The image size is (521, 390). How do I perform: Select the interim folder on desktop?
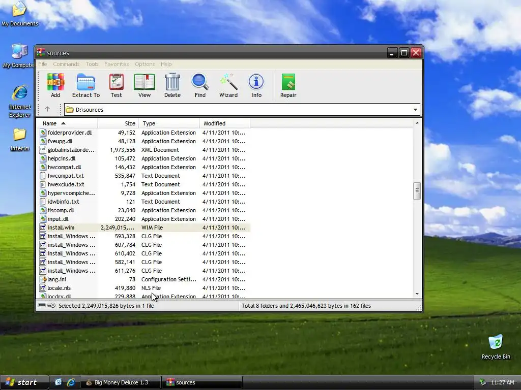click(20, 140)
